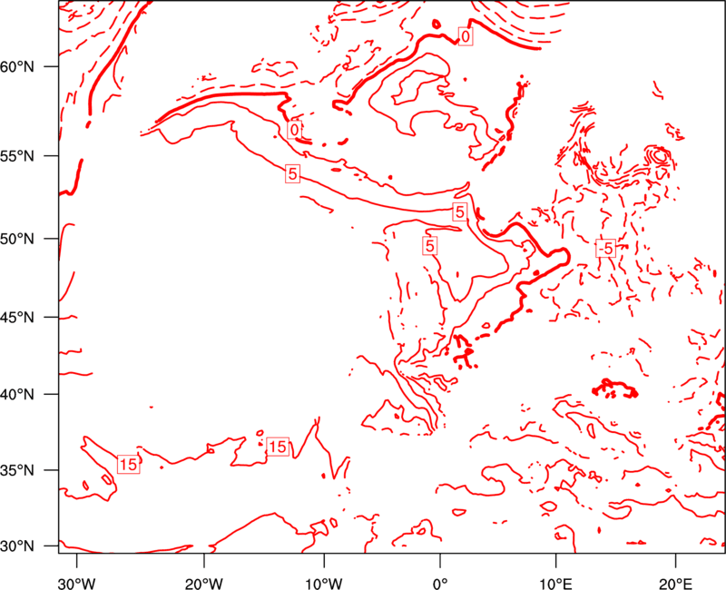726x590 pixels.
Task: Click the 35°N latitude axis label
Action: coord(17,470)
